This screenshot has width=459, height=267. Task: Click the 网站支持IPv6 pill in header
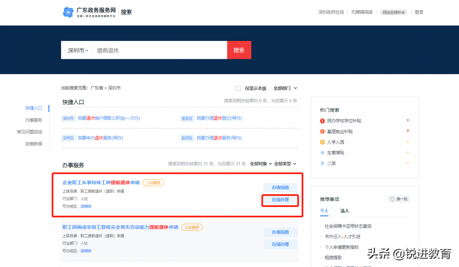pos(393,12)
